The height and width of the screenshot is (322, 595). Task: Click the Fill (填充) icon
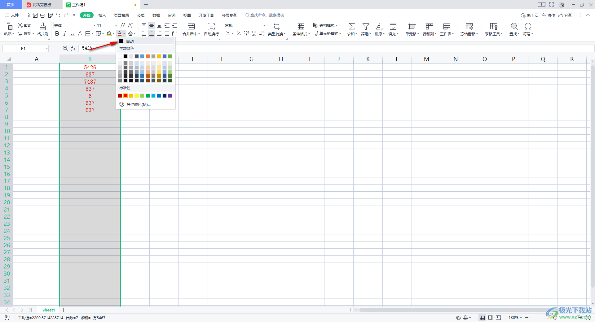[393, 26]
